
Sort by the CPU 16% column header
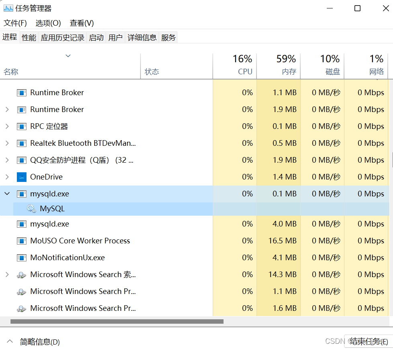coord(234,66)
